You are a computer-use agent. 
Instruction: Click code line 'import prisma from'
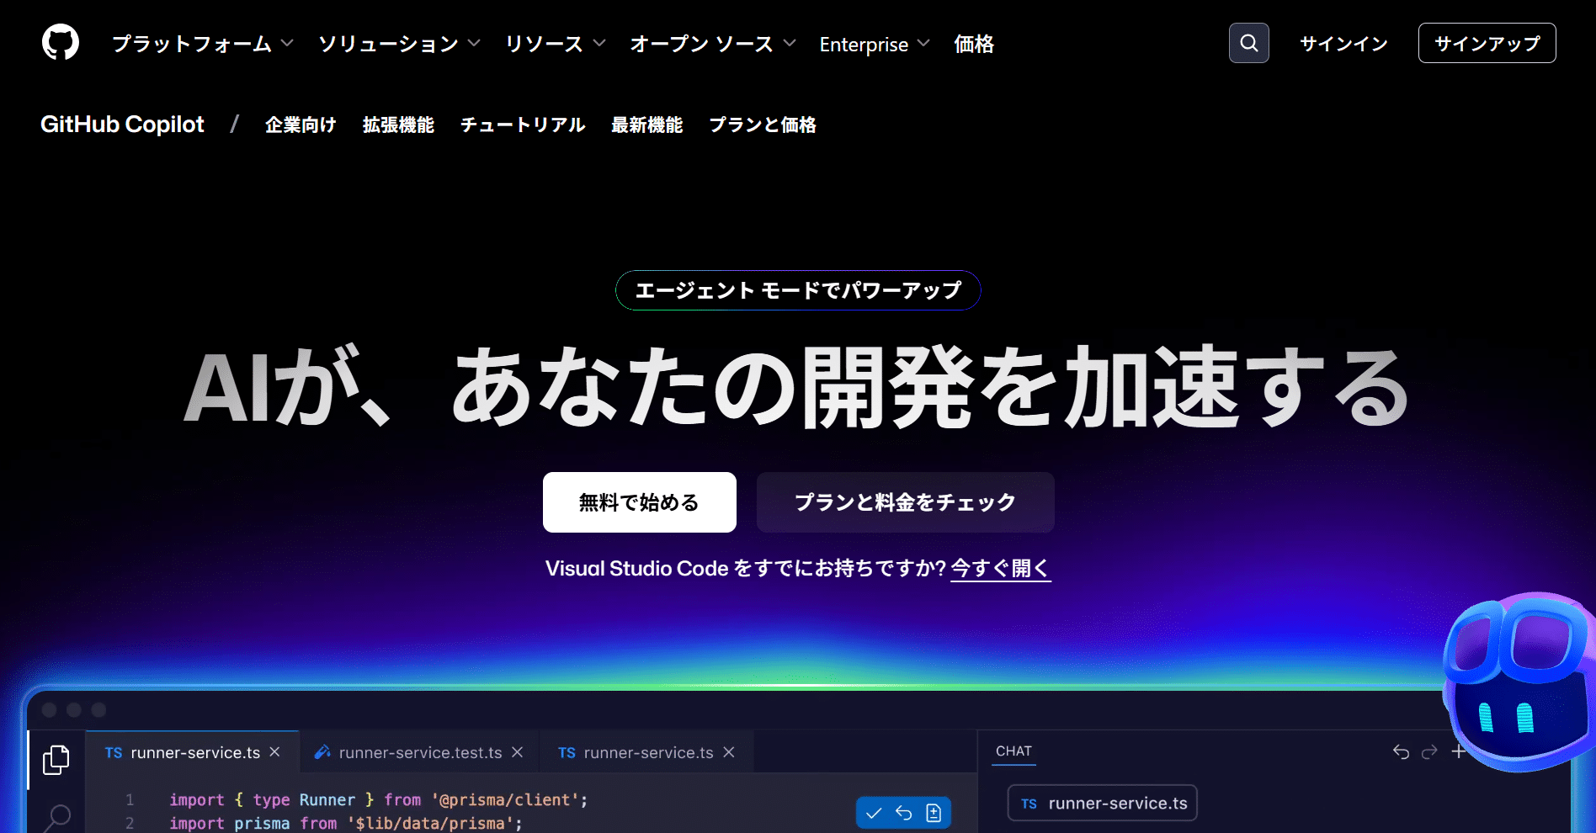coord(346,823)
